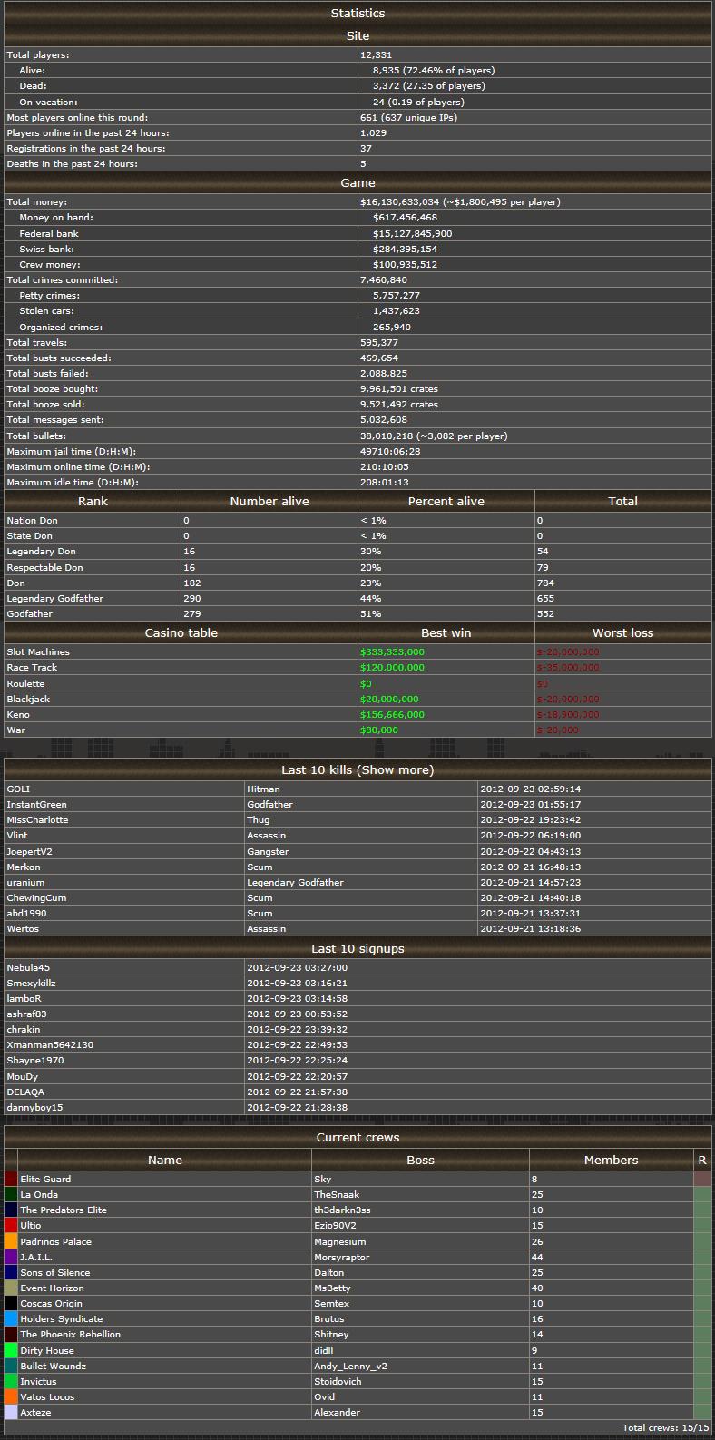Click the Total players value 12,331
Image resolution: width=715 pixels, height=1440 pixels.
[376, 55]
